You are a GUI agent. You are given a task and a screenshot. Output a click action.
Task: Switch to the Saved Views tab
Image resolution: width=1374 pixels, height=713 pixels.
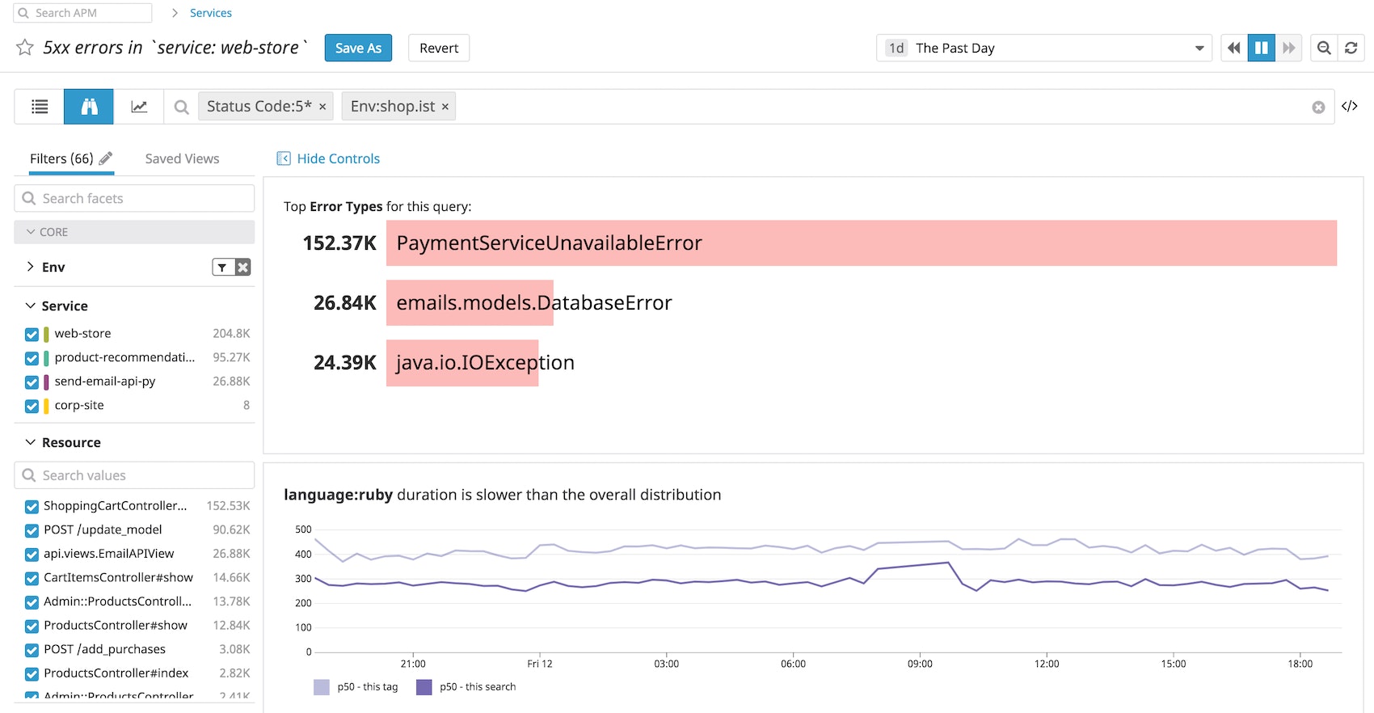[x=182, y=158]
